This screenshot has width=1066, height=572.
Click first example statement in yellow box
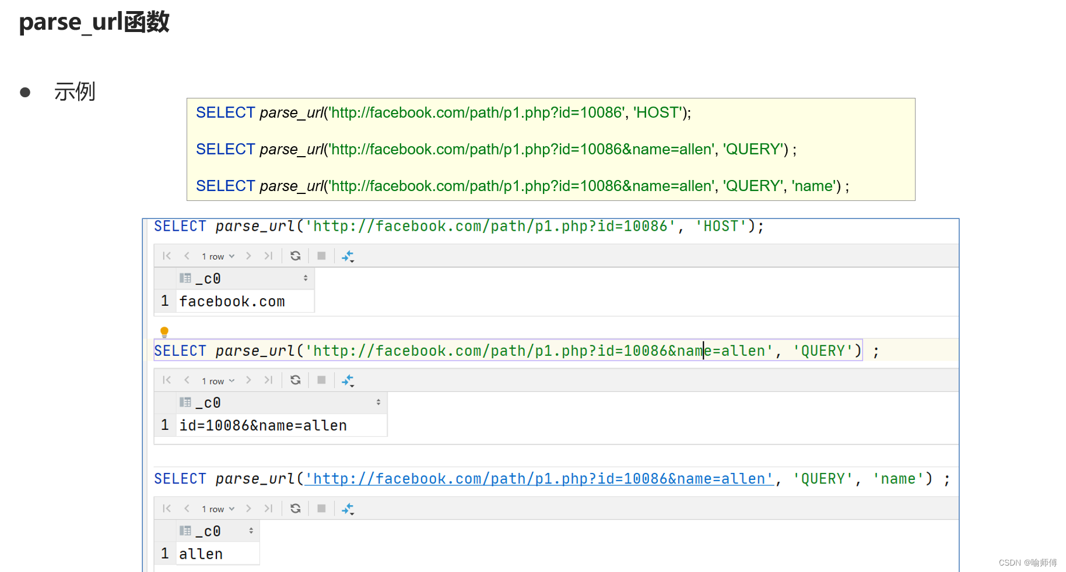(443, 112)
